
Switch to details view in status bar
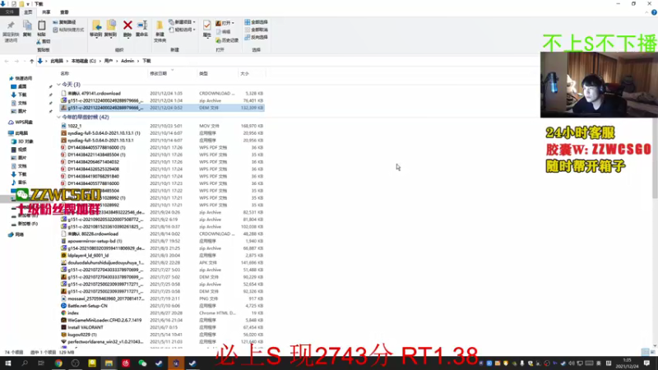[x=645, y=352]
